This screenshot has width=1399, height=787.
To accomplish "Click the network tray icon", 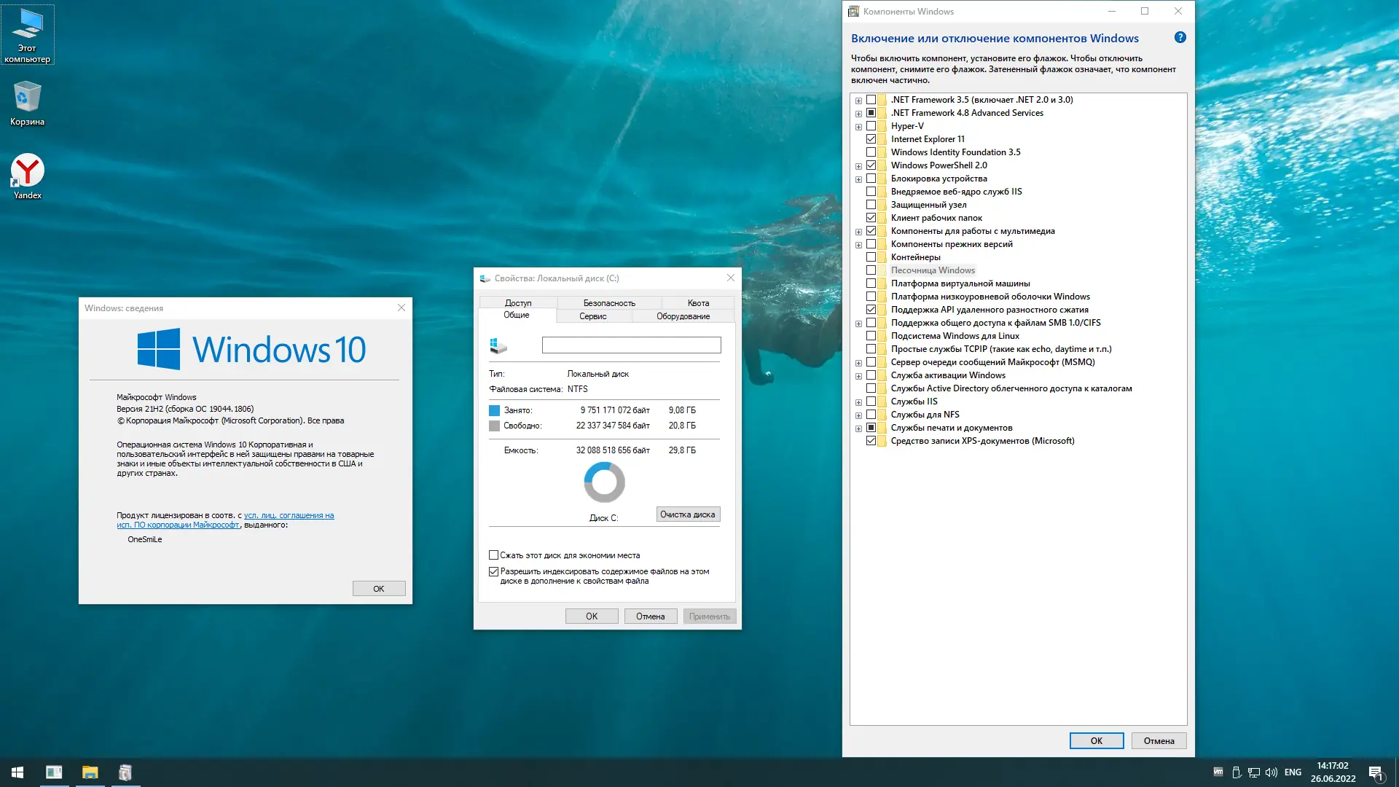I will pyautogui.click(x=1254, y=772).
